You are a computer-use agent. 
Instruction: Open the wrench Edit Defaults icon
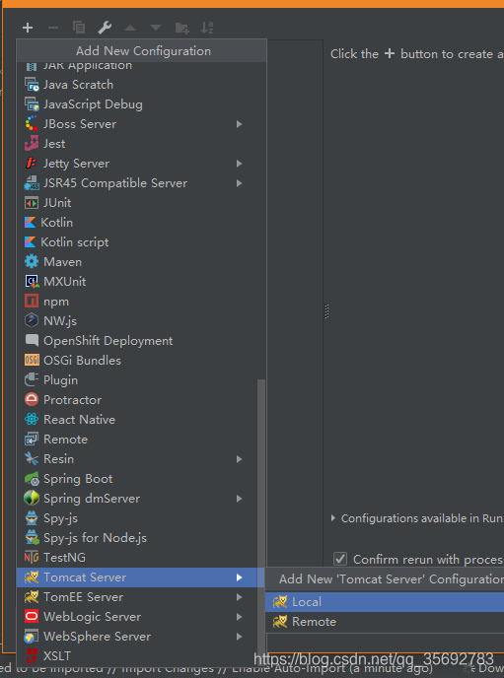(x=105, y=28)
